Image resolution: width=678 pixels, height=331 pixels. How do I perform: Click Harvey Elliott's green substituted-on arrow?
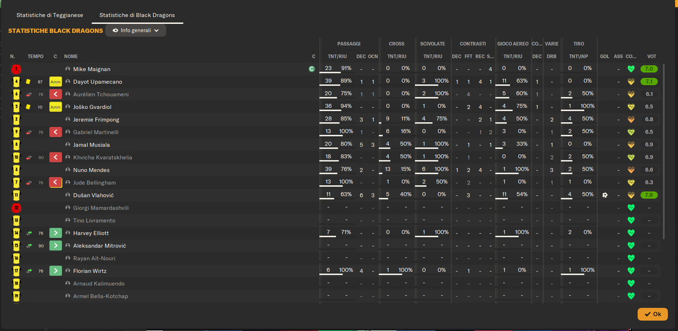(x=56, y=233)
